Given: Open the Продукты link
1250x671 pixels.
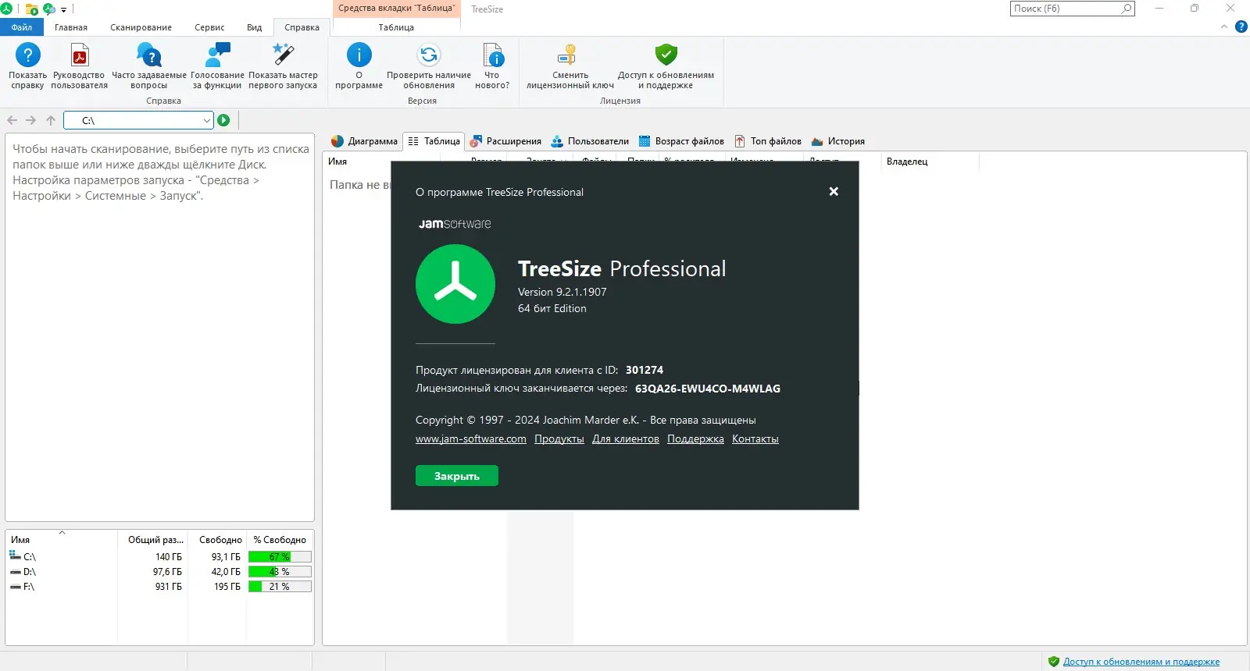Looking at the screenshot, I should pos(559,439).
